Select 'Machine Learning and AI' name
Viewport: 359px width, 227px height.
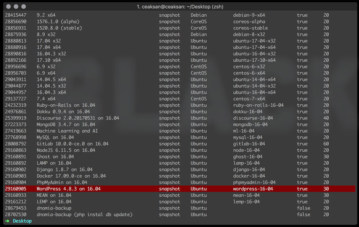coord(67,131)
